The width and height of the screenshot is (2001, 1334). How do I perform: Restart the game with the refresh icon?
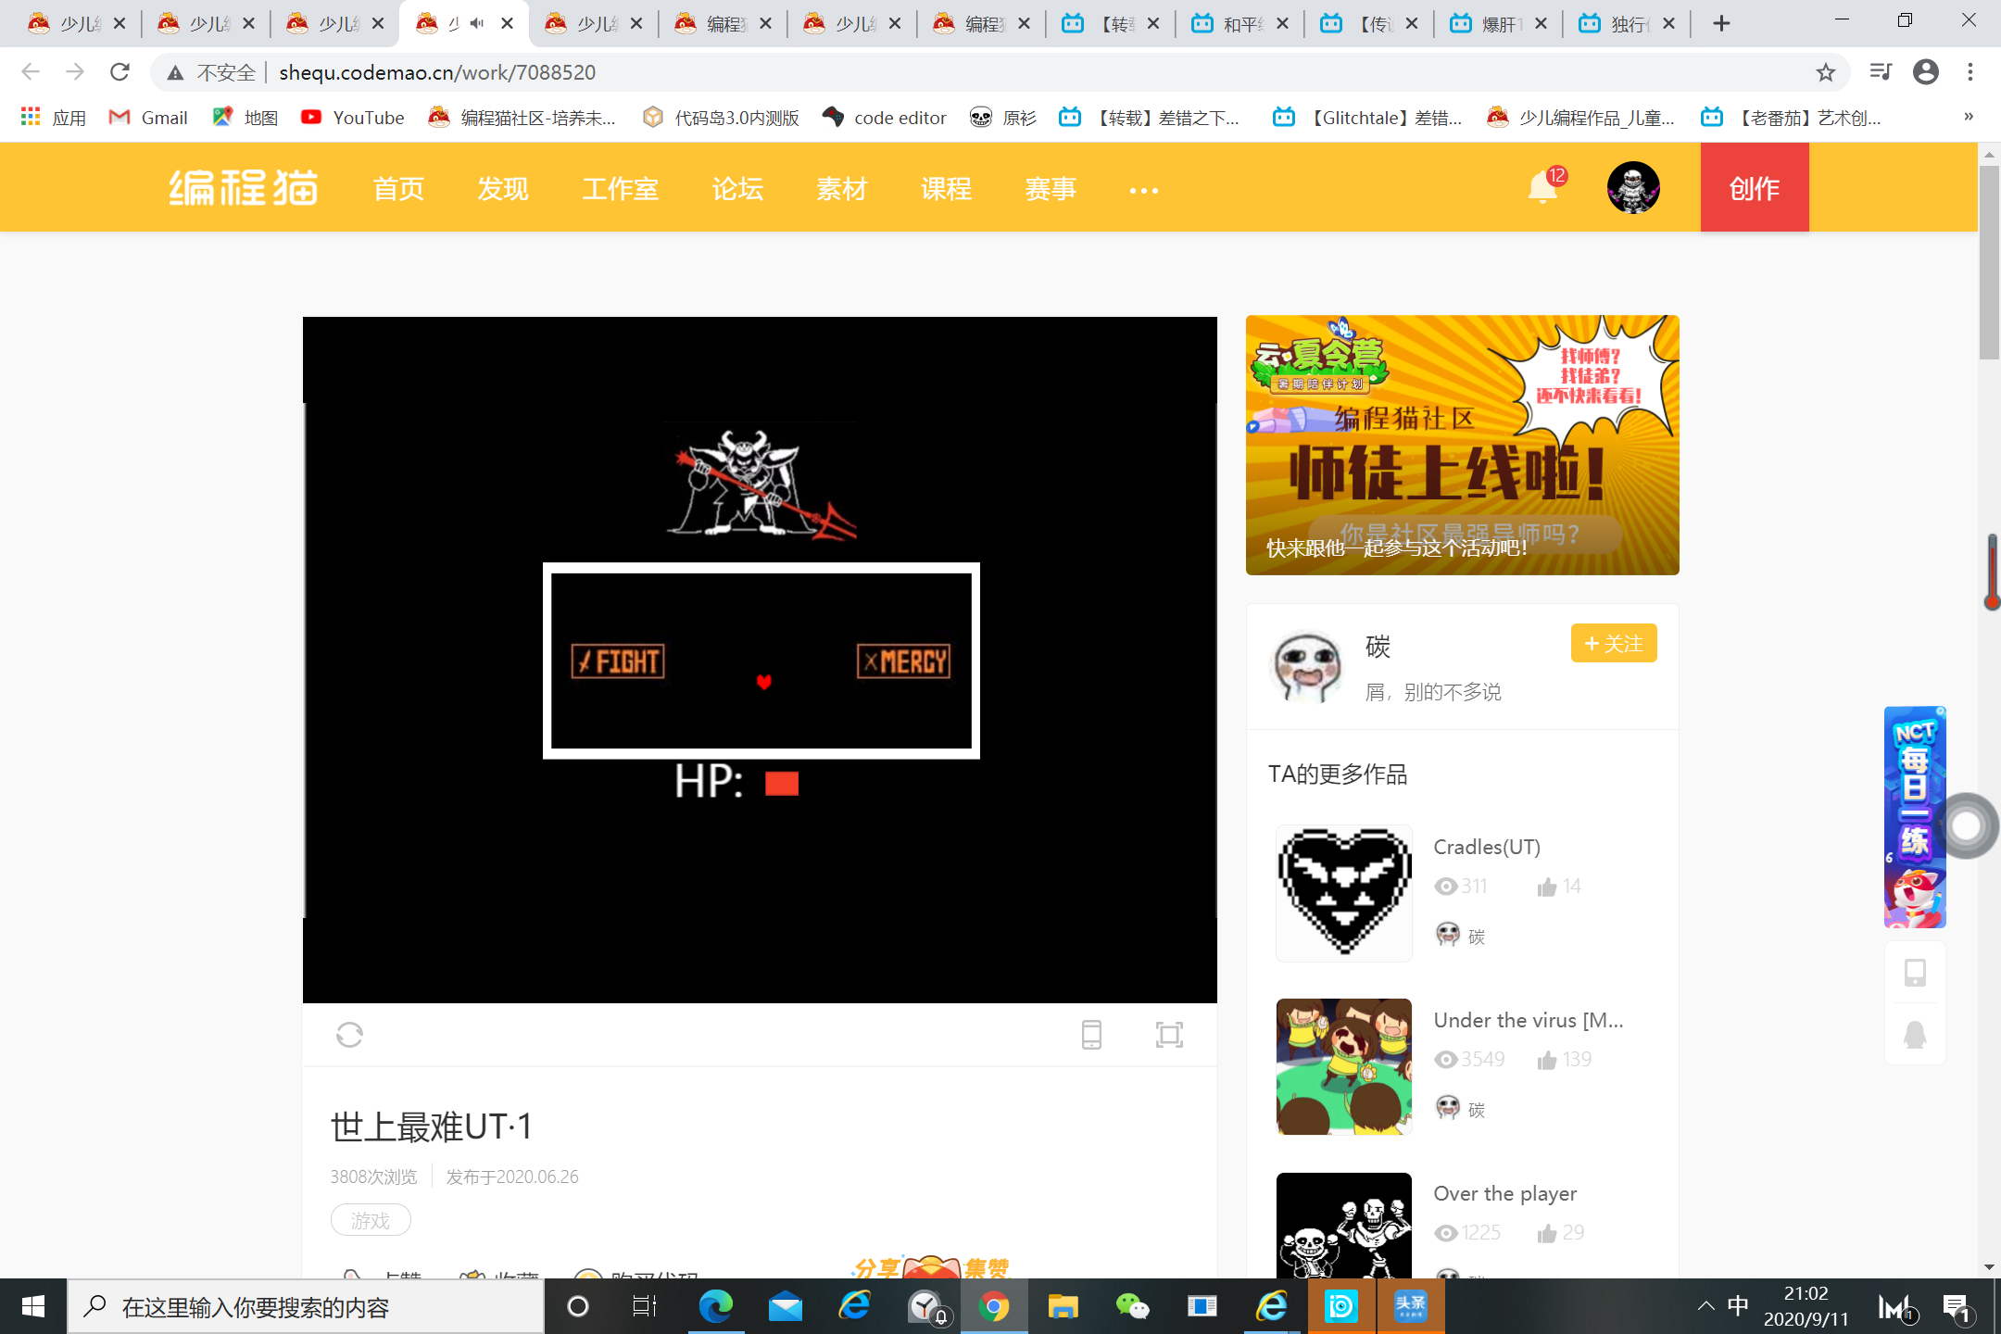pyautogui.click(x=349, y=1034)
